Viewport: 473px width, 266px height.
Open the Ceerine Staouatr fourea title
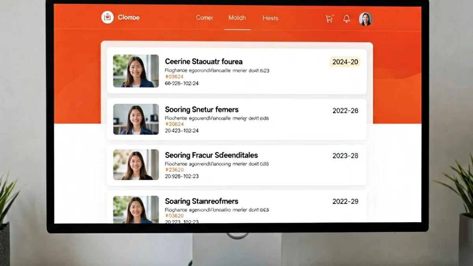coord(204,61)
